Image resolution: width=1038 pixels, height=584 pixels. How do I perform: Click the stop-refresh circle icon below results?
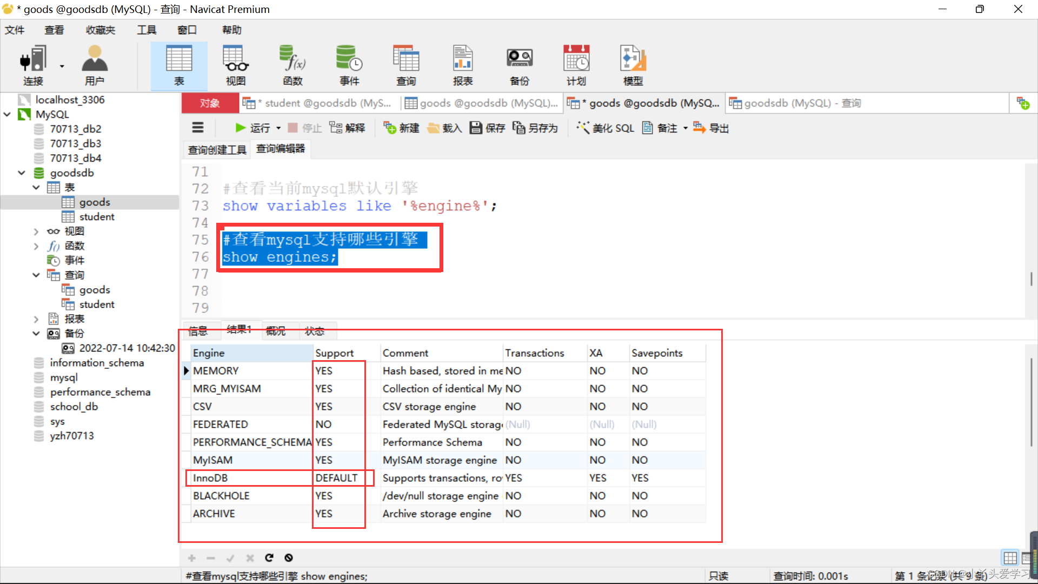(x=289, y=558)
